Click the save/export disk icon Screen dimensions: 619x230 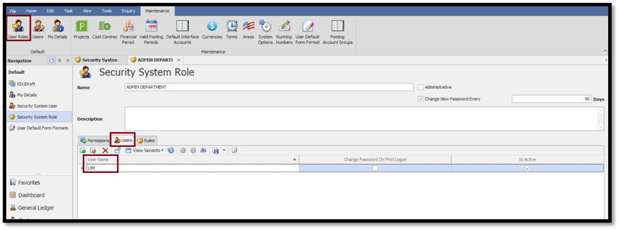click(216, 151)
